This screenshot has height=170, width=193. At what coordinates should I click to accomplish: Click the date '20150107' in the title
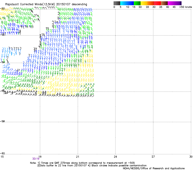click(x=63, y=4)
